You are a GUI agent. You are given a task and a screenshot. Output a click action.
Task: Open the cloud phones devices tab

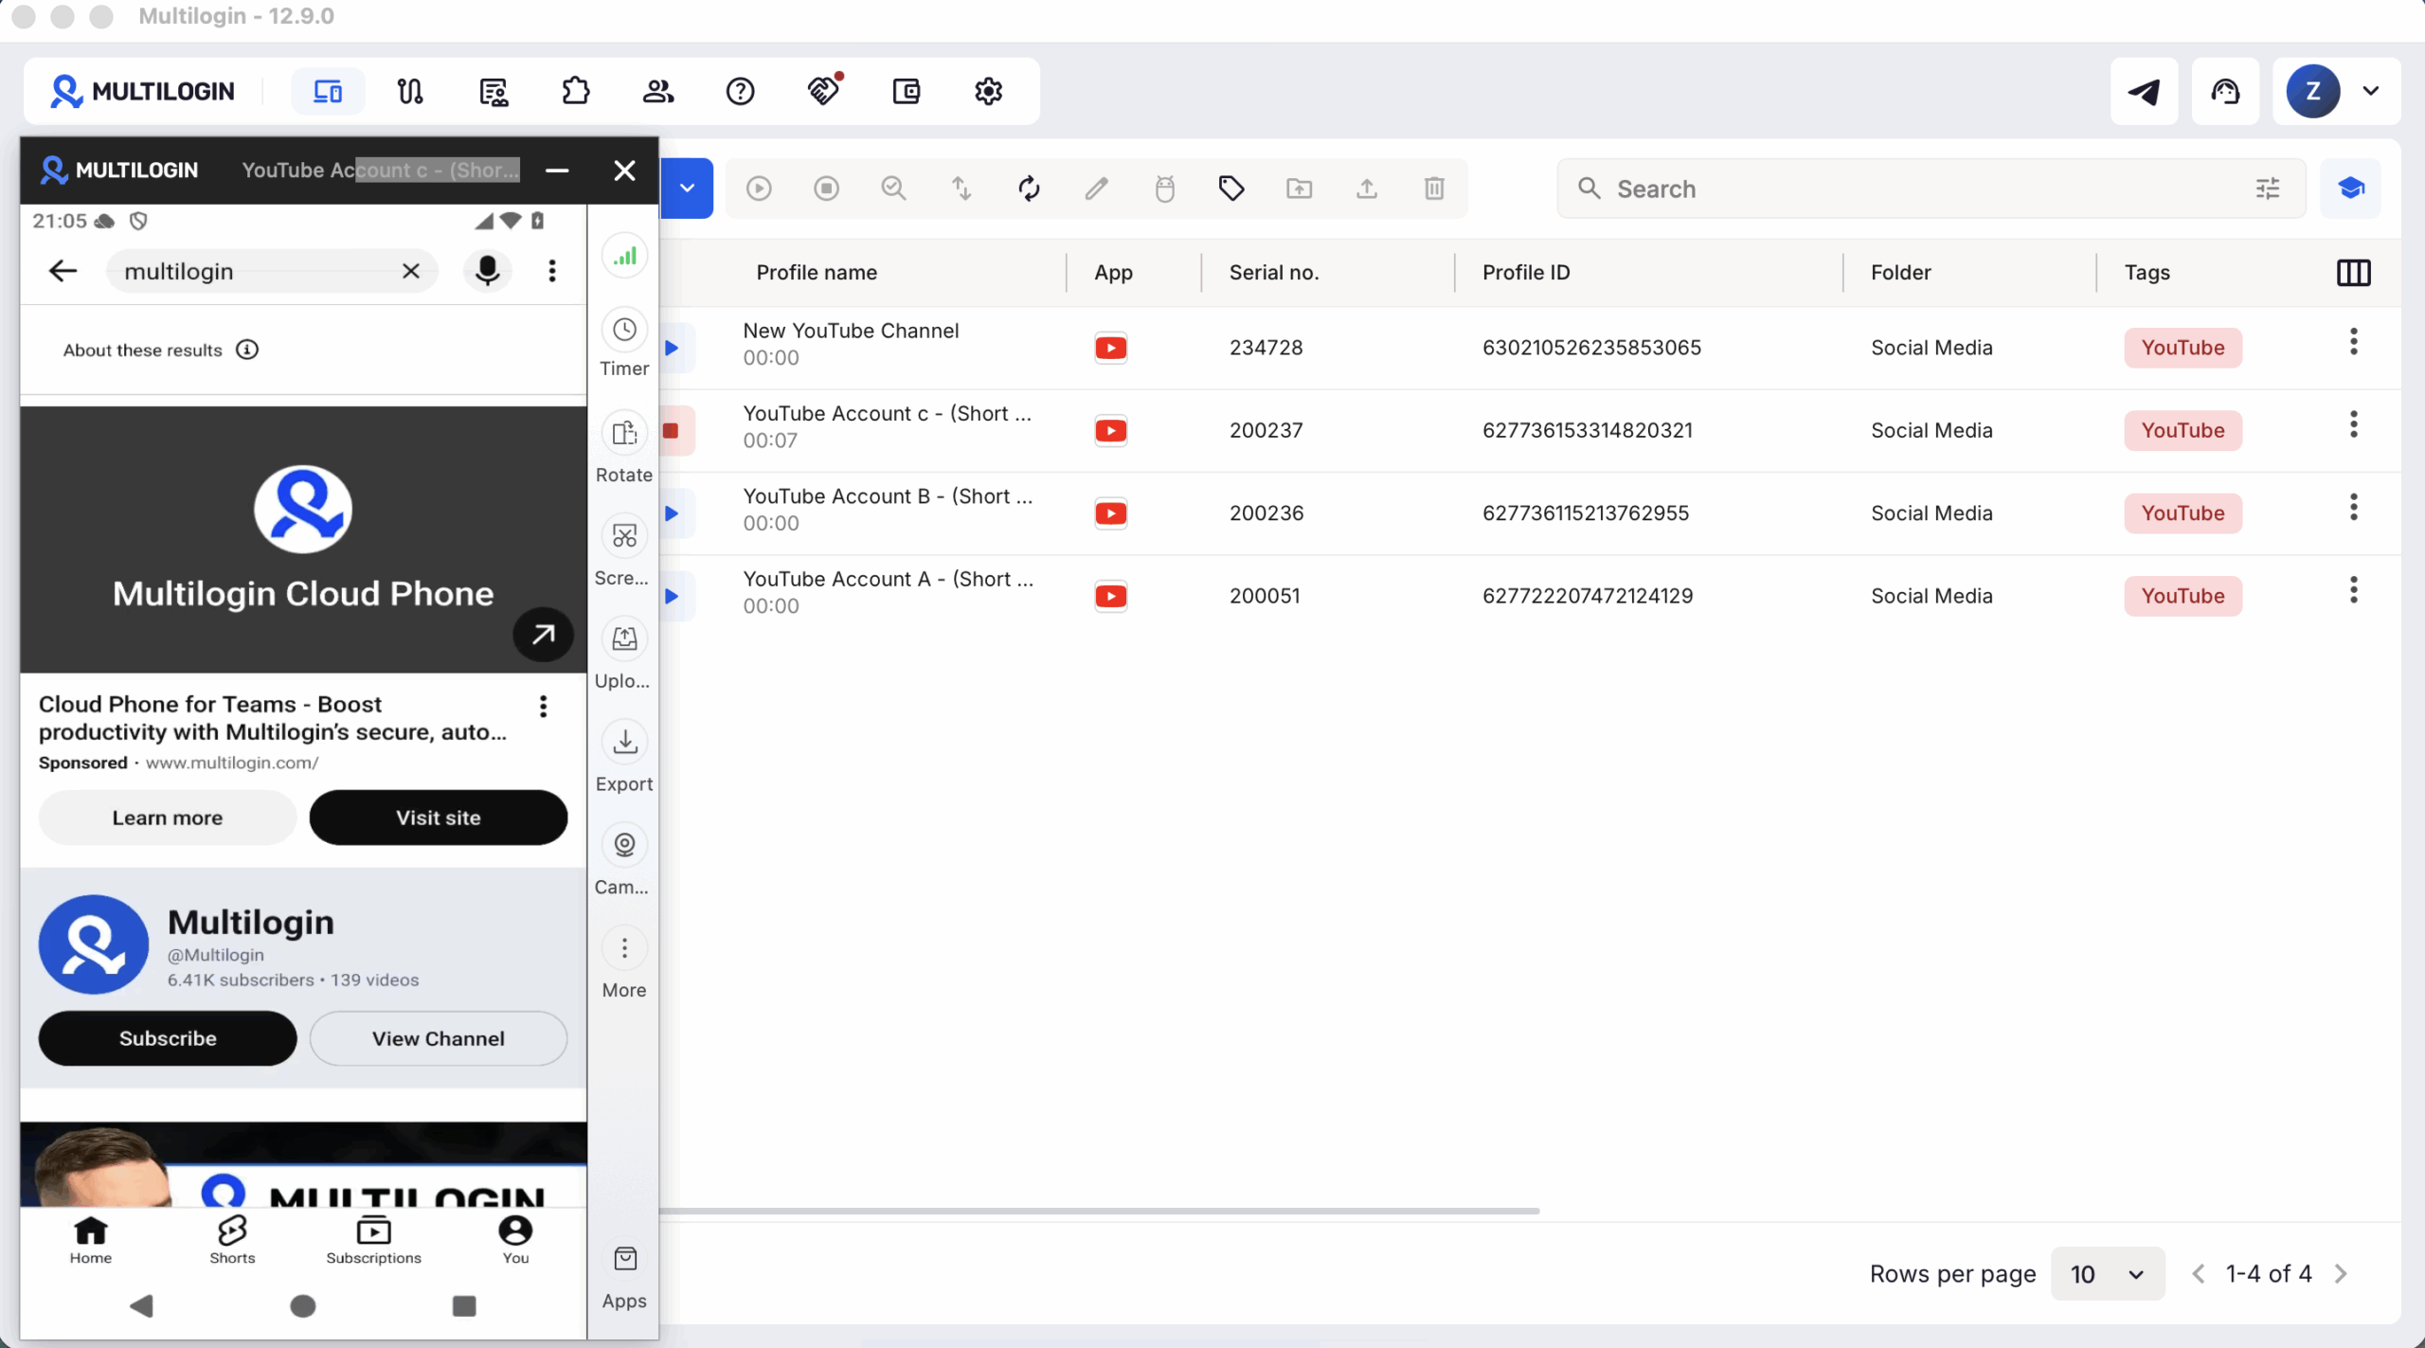(328, 91)
